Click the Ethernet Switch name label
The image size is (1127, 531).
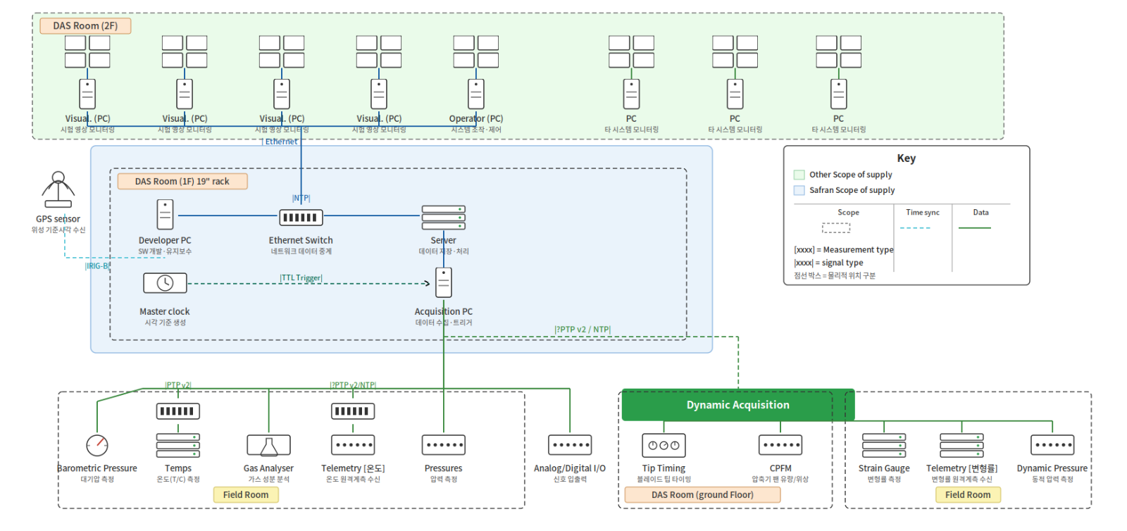click(301, 240)
